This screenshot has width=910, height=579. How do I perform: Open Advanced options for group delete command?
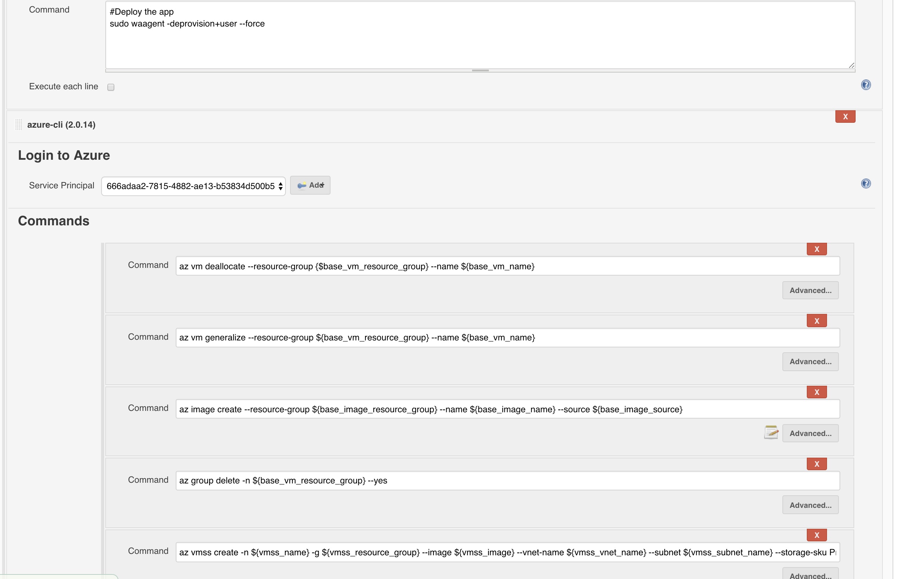[810, 505]
